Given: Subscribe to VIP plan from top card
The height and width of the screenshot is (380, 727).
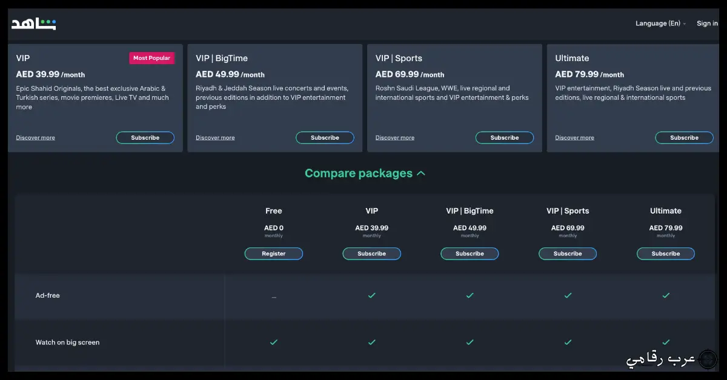Looking at the screenshot, I should point(145,137).
